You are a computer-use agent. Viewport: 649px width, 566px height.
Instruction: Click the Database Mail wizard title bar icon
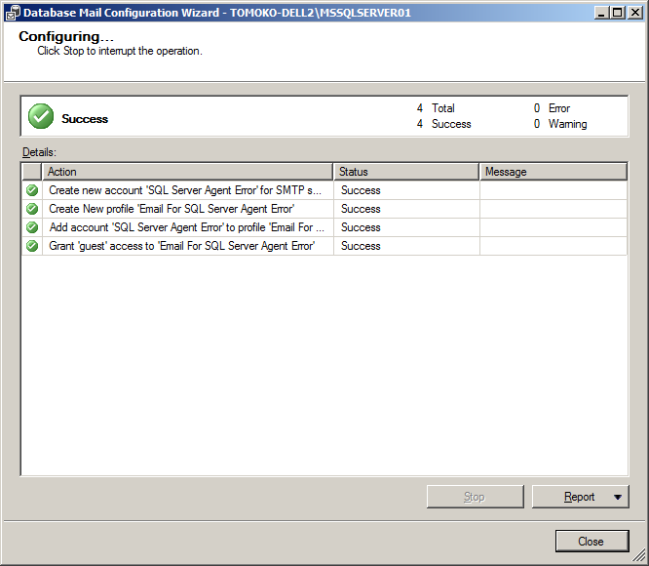pyautogui.click(x=12, y=13)
